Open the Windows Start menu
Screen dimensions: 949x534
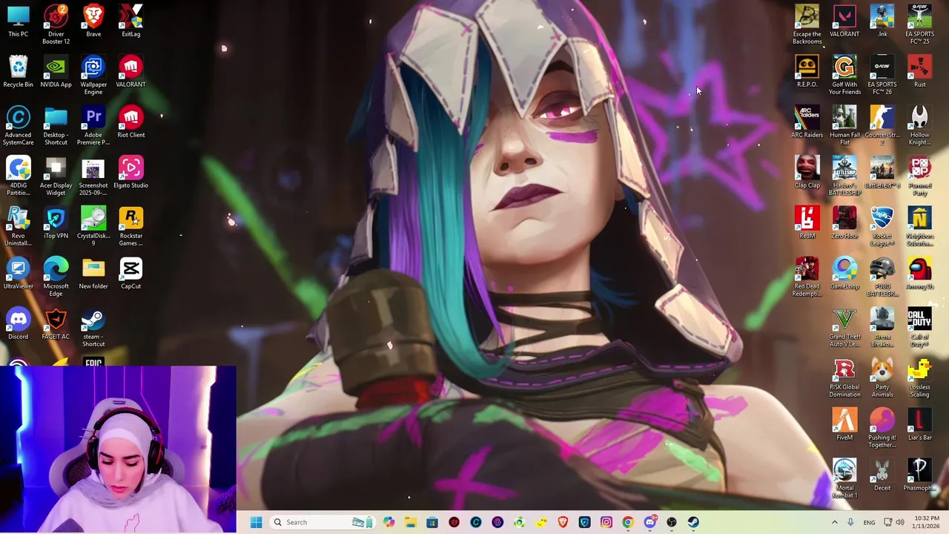[x=256, y=522]
